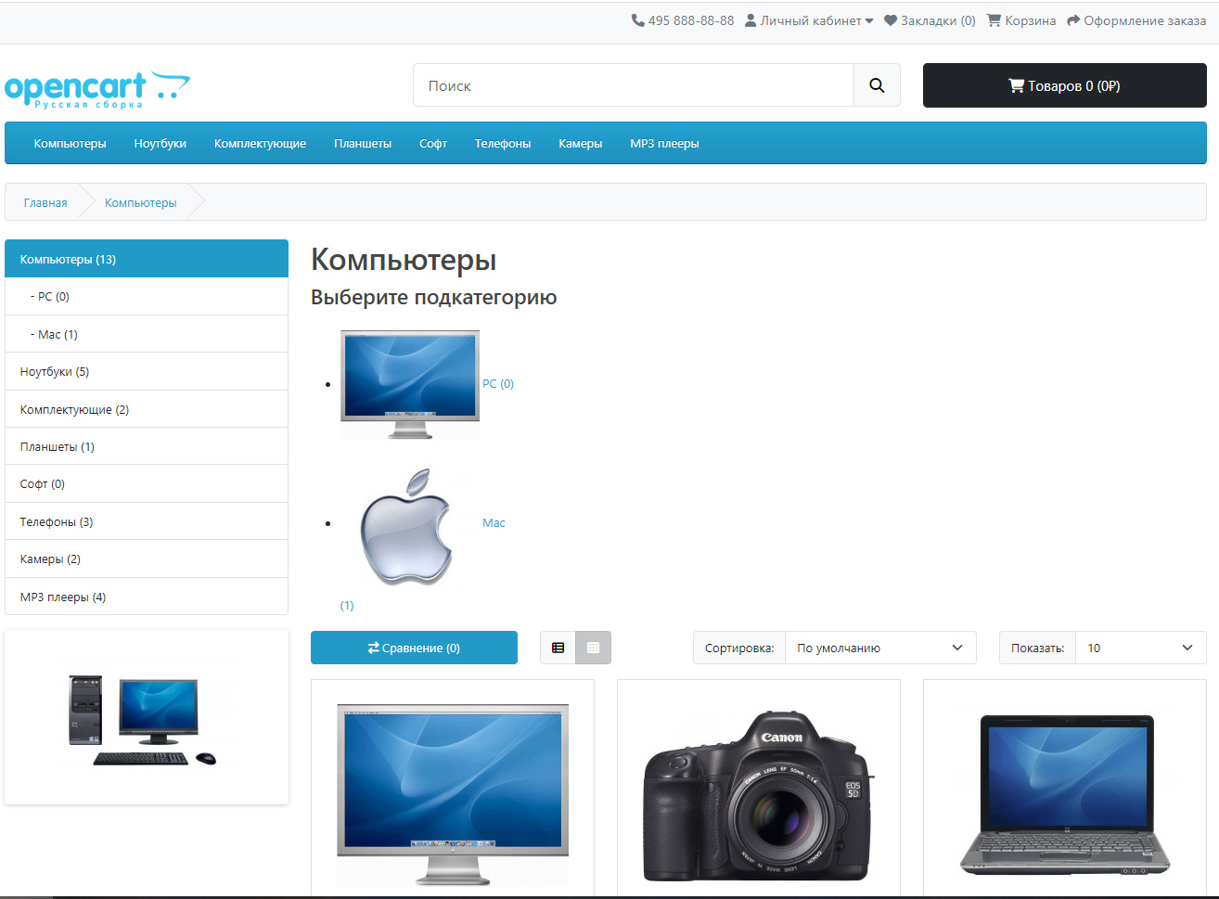
Task: Click the Apple logo Mac subcategory image
Action: click(x=406, y=526)
